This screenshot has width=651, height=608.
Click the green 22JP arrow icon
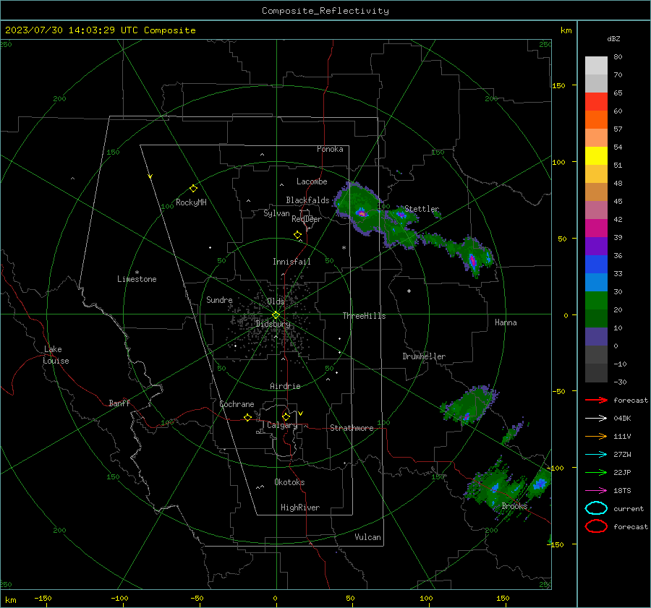pyautogui.click(x=596, y=472)
